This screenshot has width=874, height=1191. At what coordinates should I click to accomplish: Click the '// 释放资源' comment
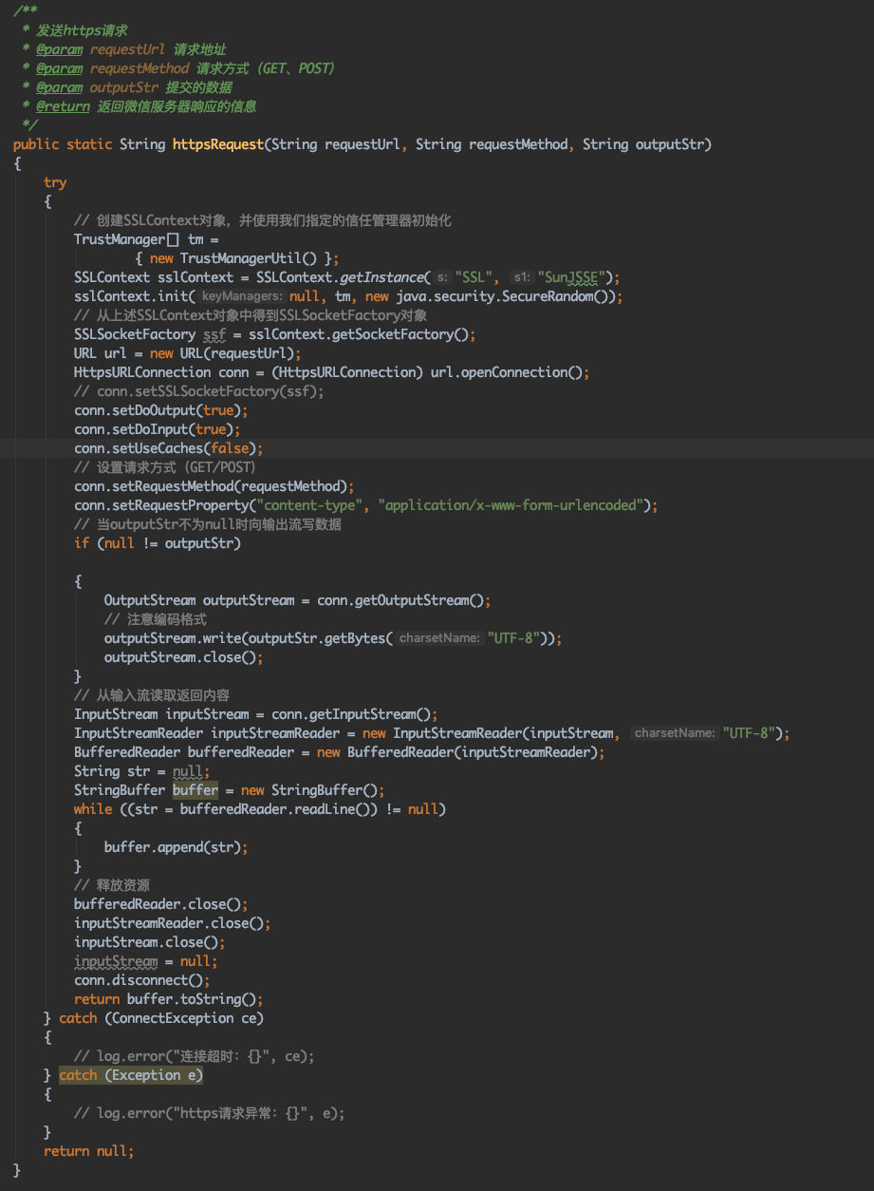pos(112,885)
